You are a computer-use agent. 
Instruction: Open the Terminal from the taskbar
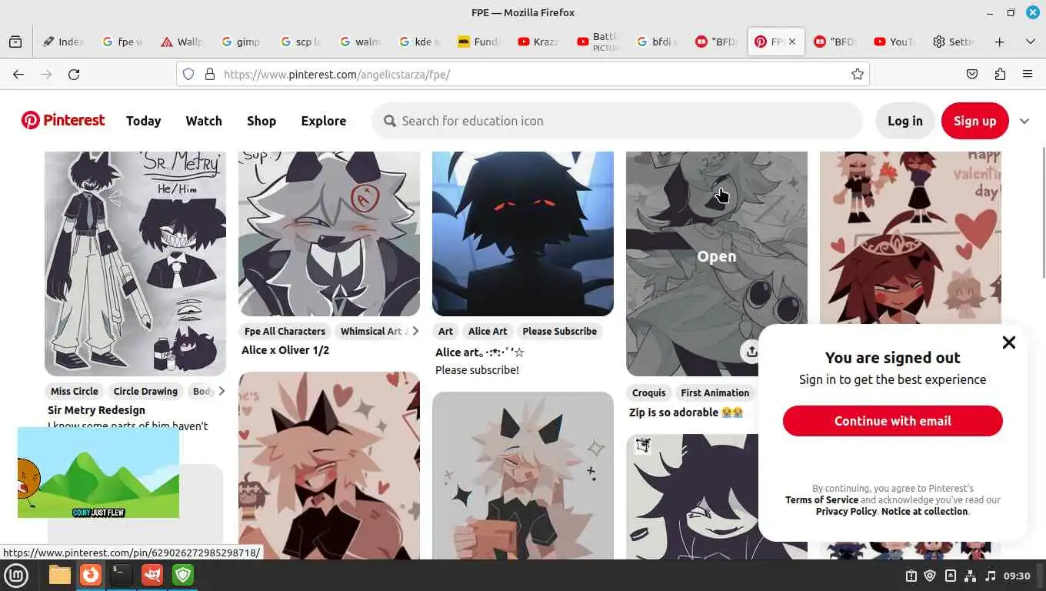pos(121,575)
